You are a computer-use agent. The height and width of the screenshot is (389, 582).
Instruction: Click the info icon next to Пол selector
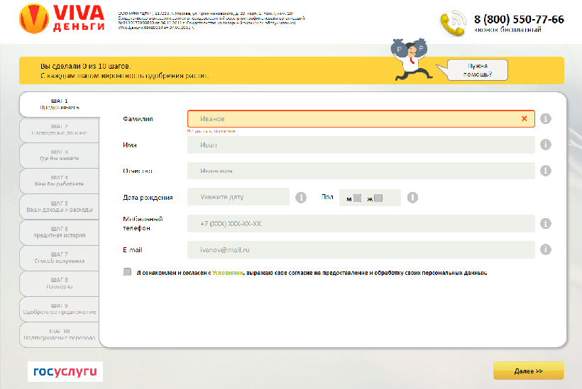[x=412, y=198]
